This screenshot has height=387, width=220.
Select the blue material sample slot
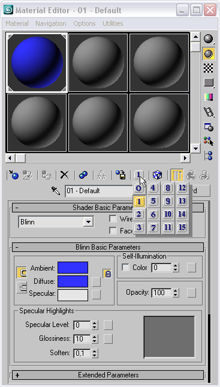[37, 62]
